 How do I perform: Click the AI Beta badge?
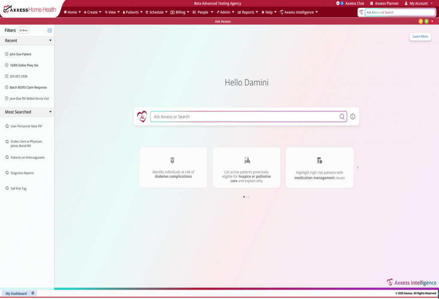pyautogui.click(x=24, y=30)
